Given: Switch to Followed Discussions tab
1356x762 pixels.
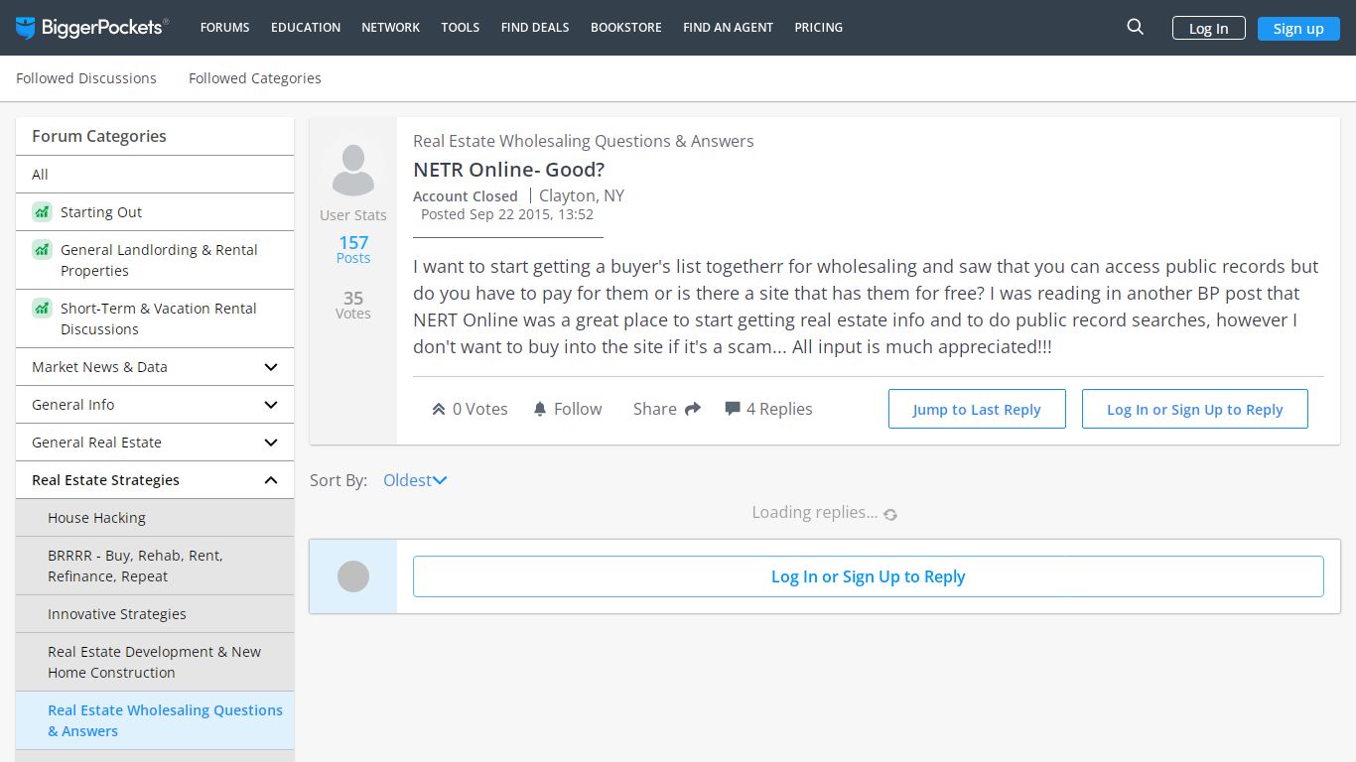Looking at the screenshot, I should [86, 78].
